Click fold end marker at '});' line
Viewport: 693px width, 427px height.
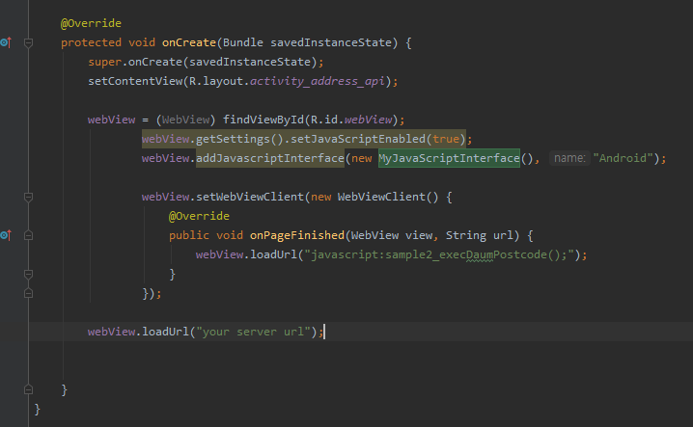(x=28, y=293)
